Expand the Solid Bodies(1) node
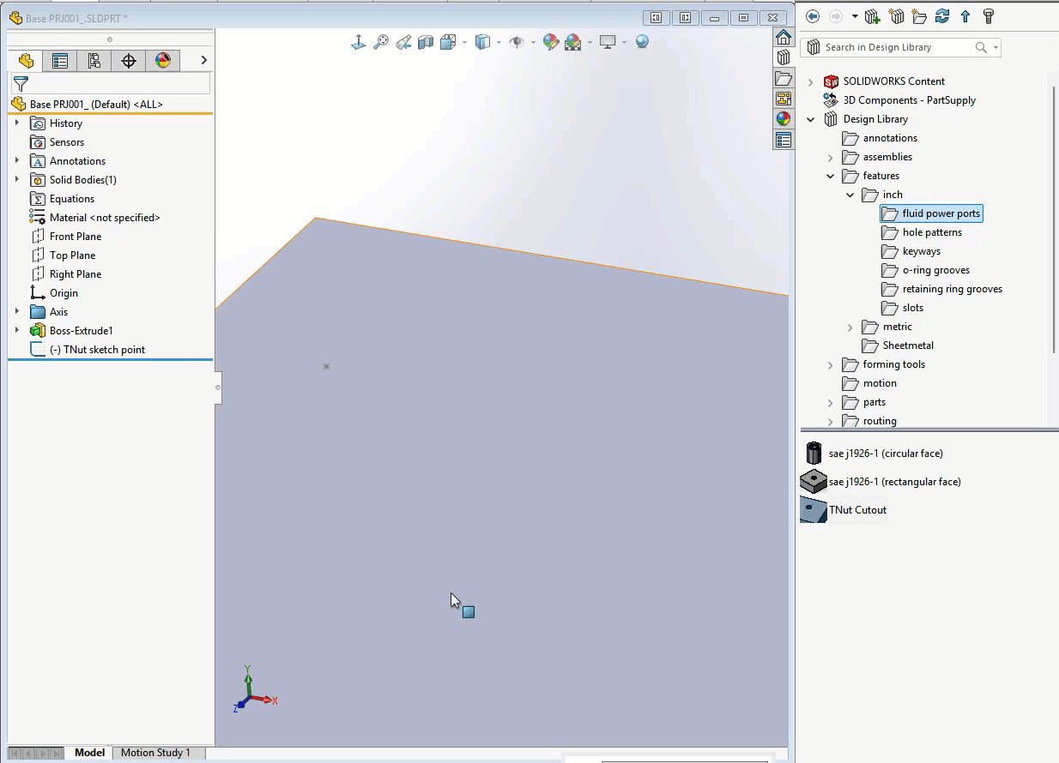Viewport: 1059px width, 763px height. [17, 179]
